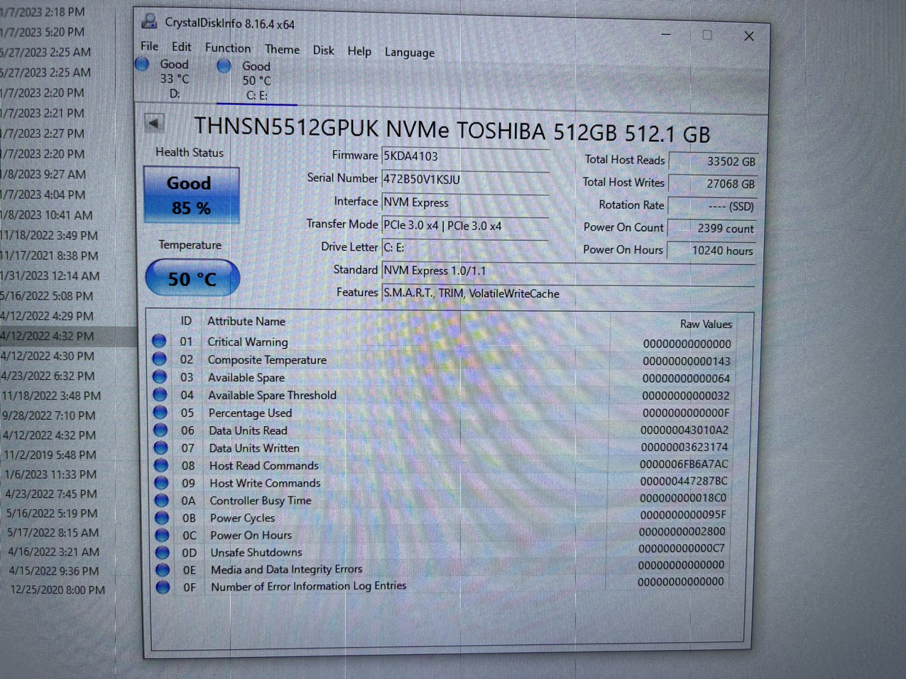Click status orb for Power On Hours row

tap(162, 535)
